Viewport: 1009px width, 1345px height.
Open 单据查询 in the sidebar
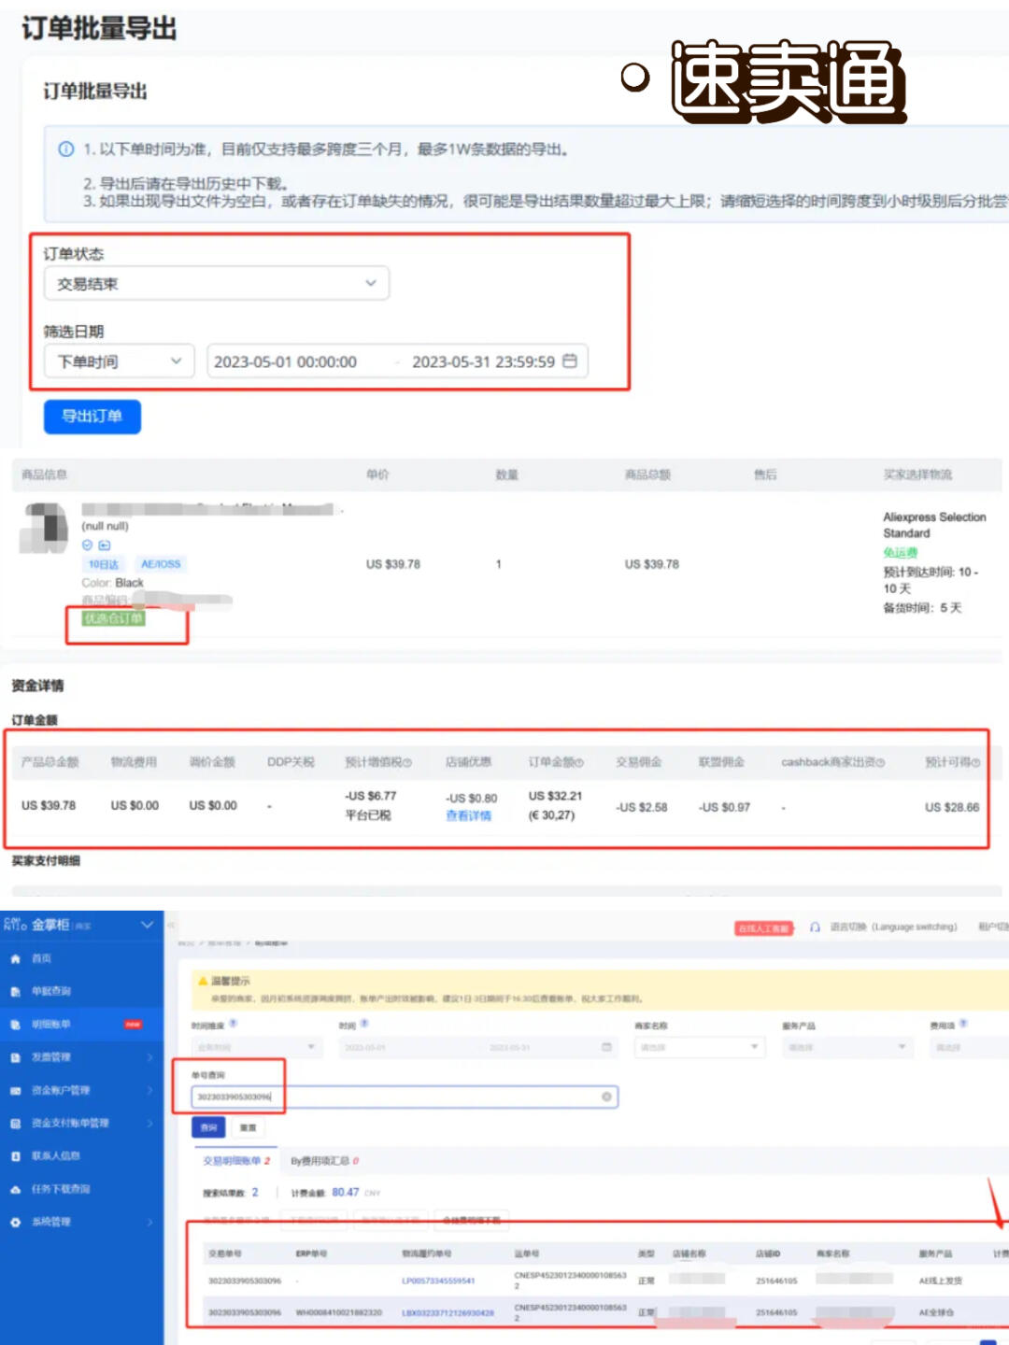pyautogui.click(x=81, y=991)
